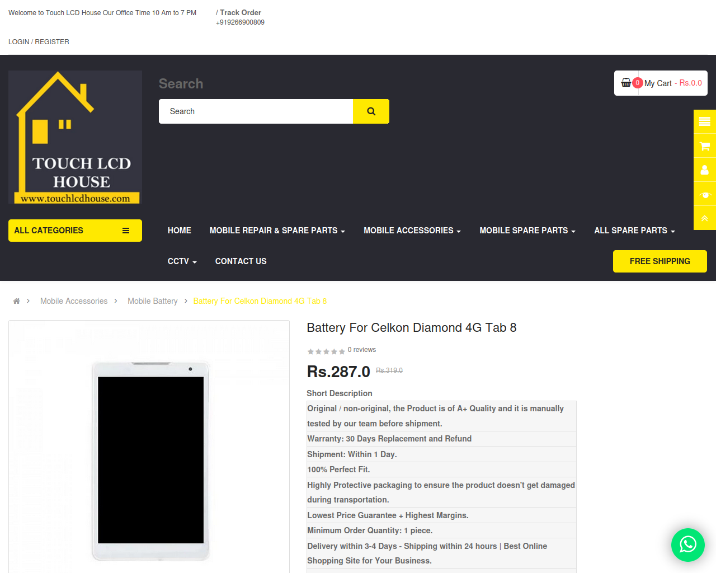Expand Mobile Repair & Spare Parts dropdown
Screen dimensions: 716x573
[277, 231]
